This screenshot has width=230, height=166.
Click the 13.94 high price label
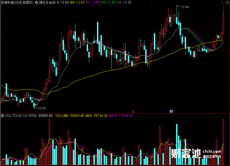(x=184, y=7)
